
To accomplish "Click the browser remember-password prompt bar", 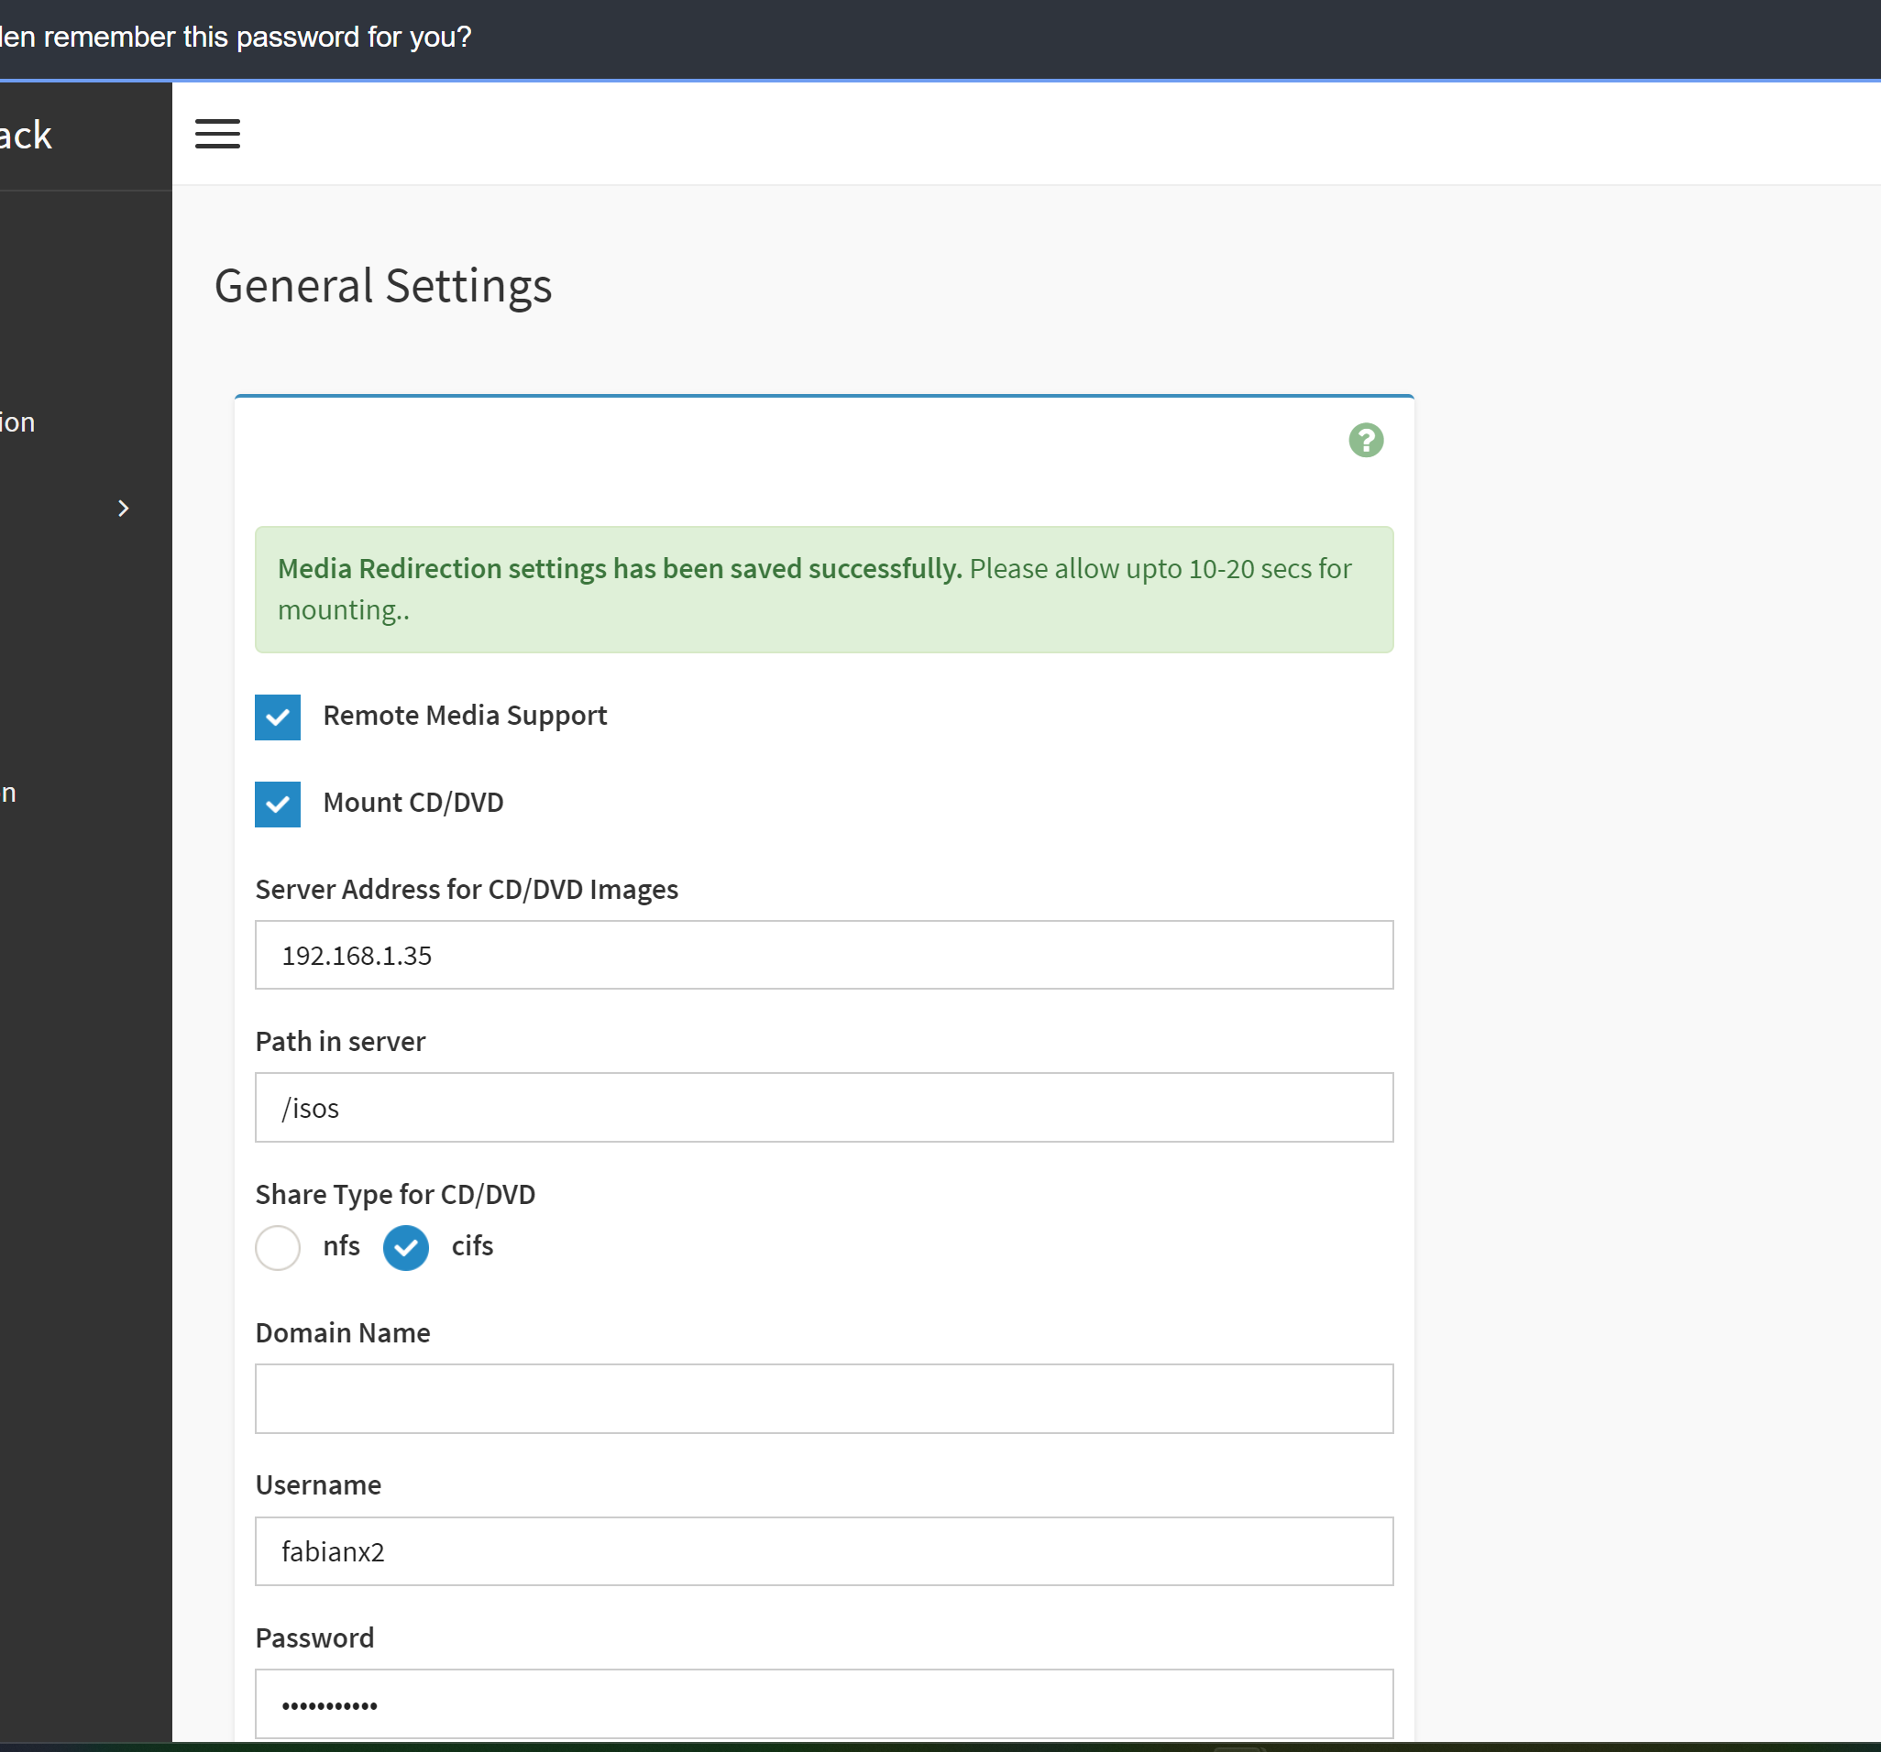I will 236,38.
